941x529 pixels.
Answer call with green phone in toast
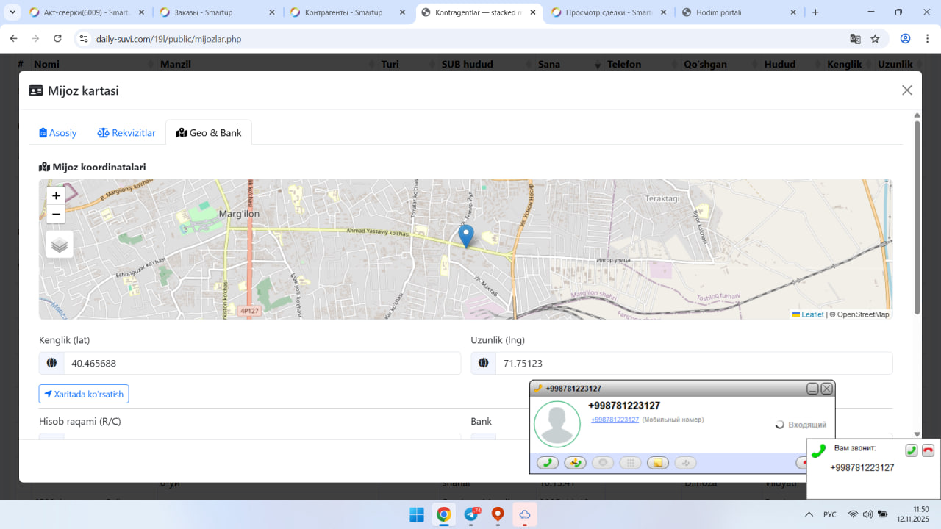911,450
